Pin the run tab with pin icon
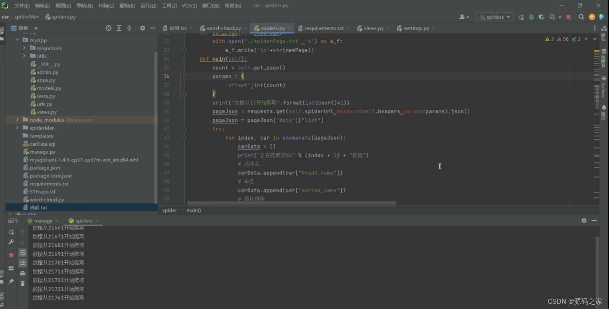This screenshot has height=309, width=609. (x=11, y=281)
